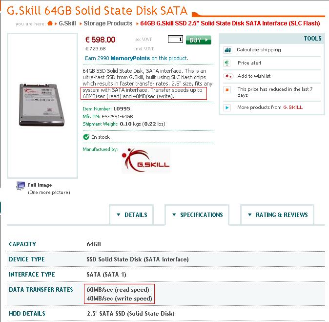
Task: Click the Add to wishlist icon
Action: [227, 76]
